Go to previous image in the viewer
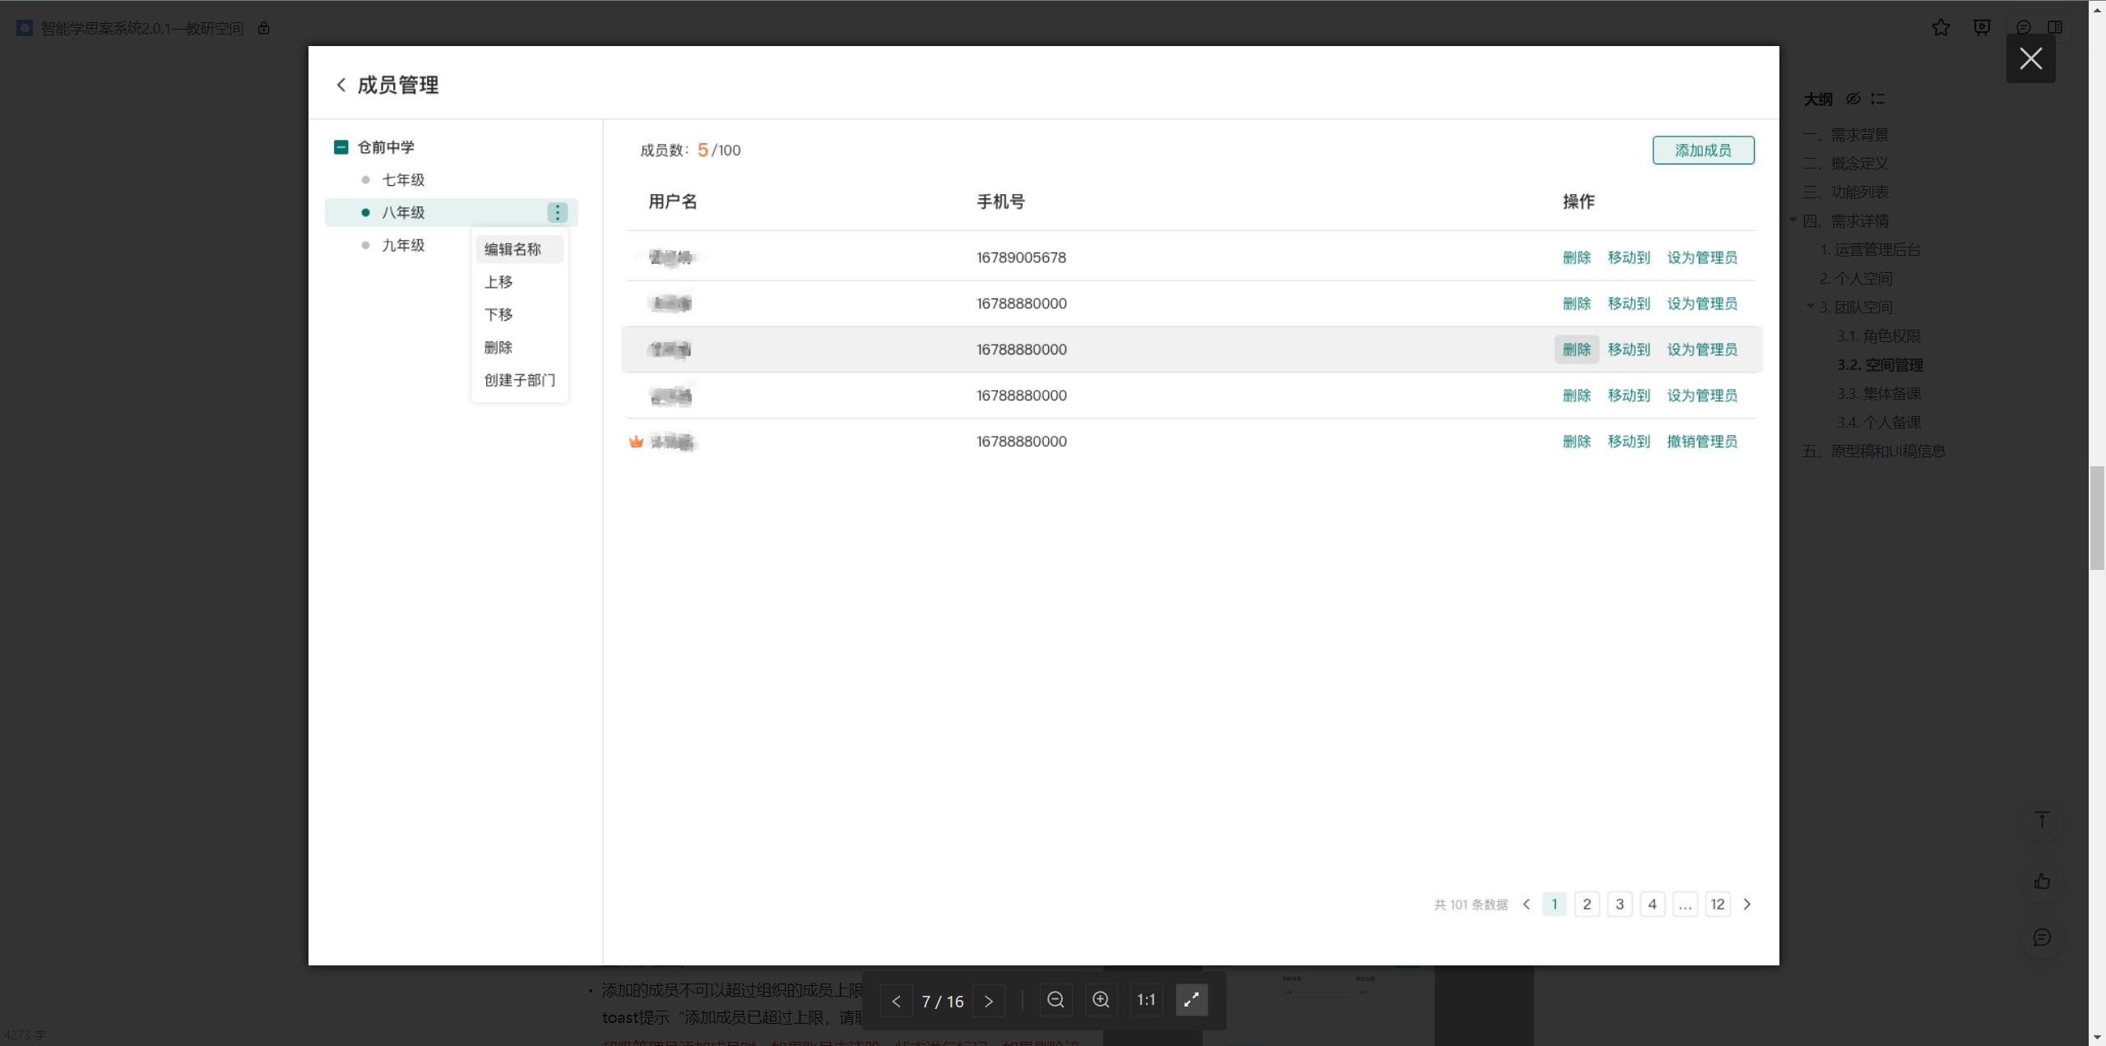The image size is (2106, 1046). 896,1001
